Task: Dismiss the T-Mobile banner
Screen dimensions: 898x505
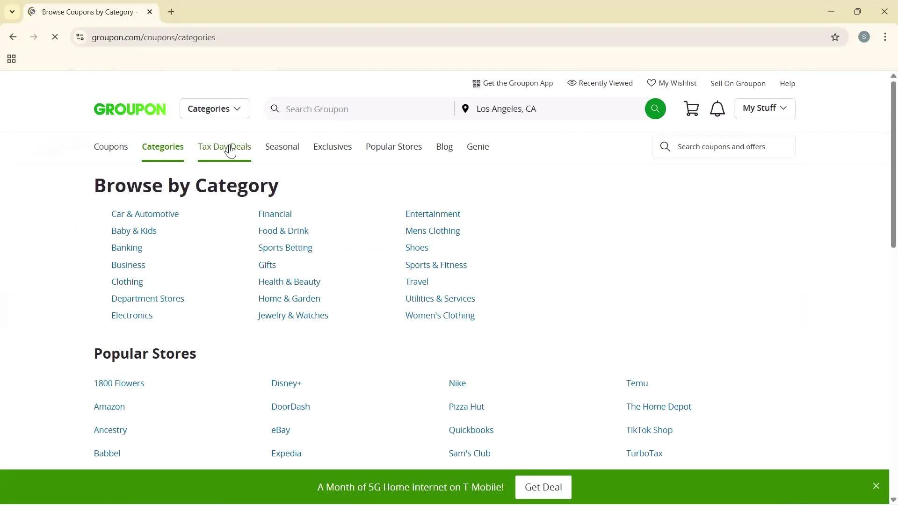Action: [x=876, y=486]
